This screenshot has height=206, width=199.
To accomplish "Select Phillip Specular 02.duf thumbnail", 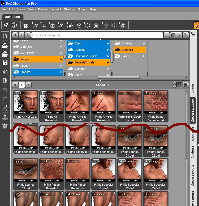I will [130, 174].
